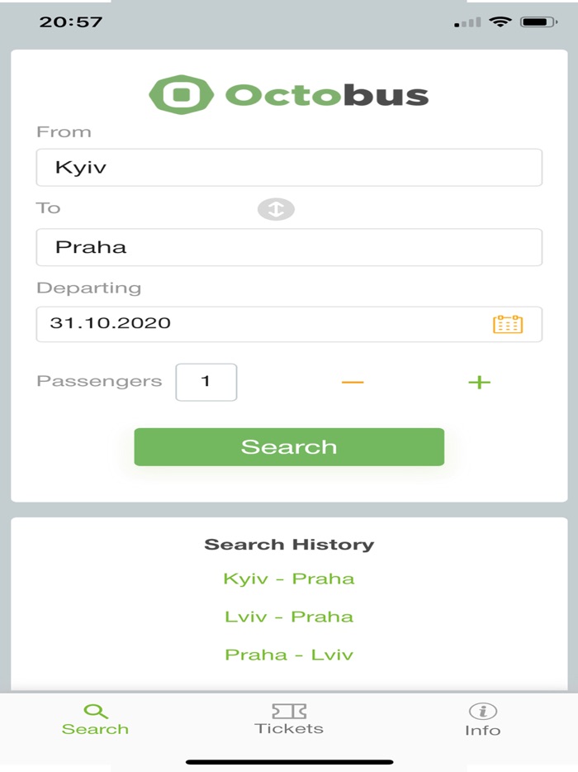The width and height of the screenshot is (578, 772).
Task: Open the Departing date field 31.10.2020
Action: (x=264, y=324)
